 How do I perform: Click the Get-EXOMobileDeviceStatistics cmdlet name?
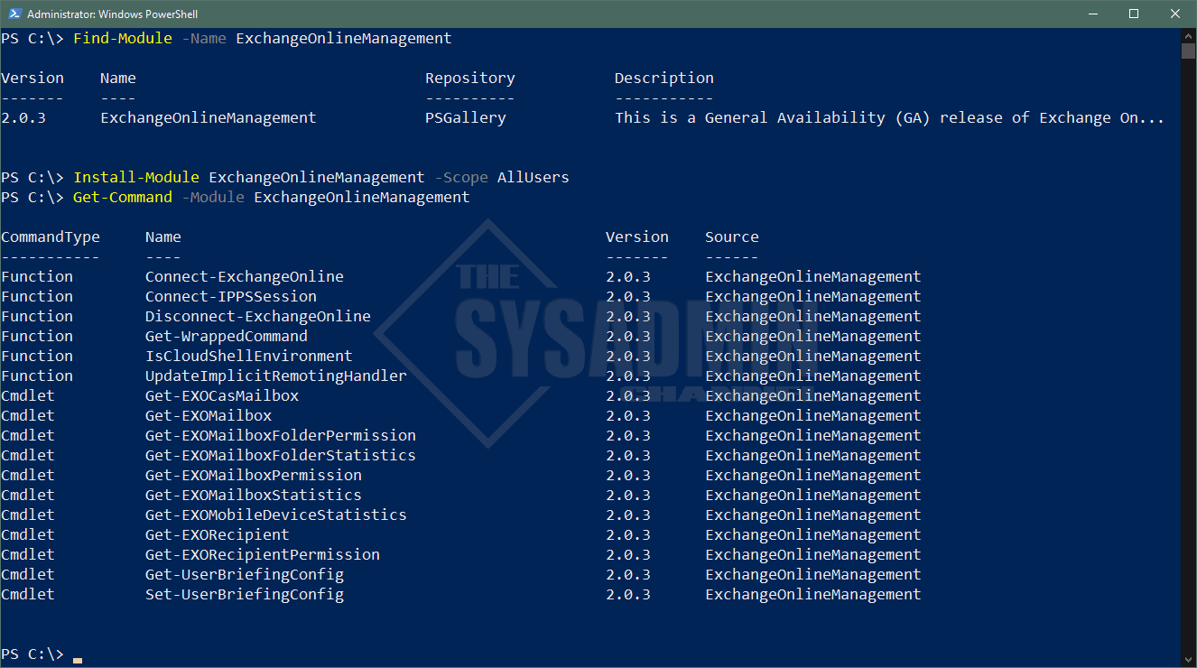pos(276,515)
